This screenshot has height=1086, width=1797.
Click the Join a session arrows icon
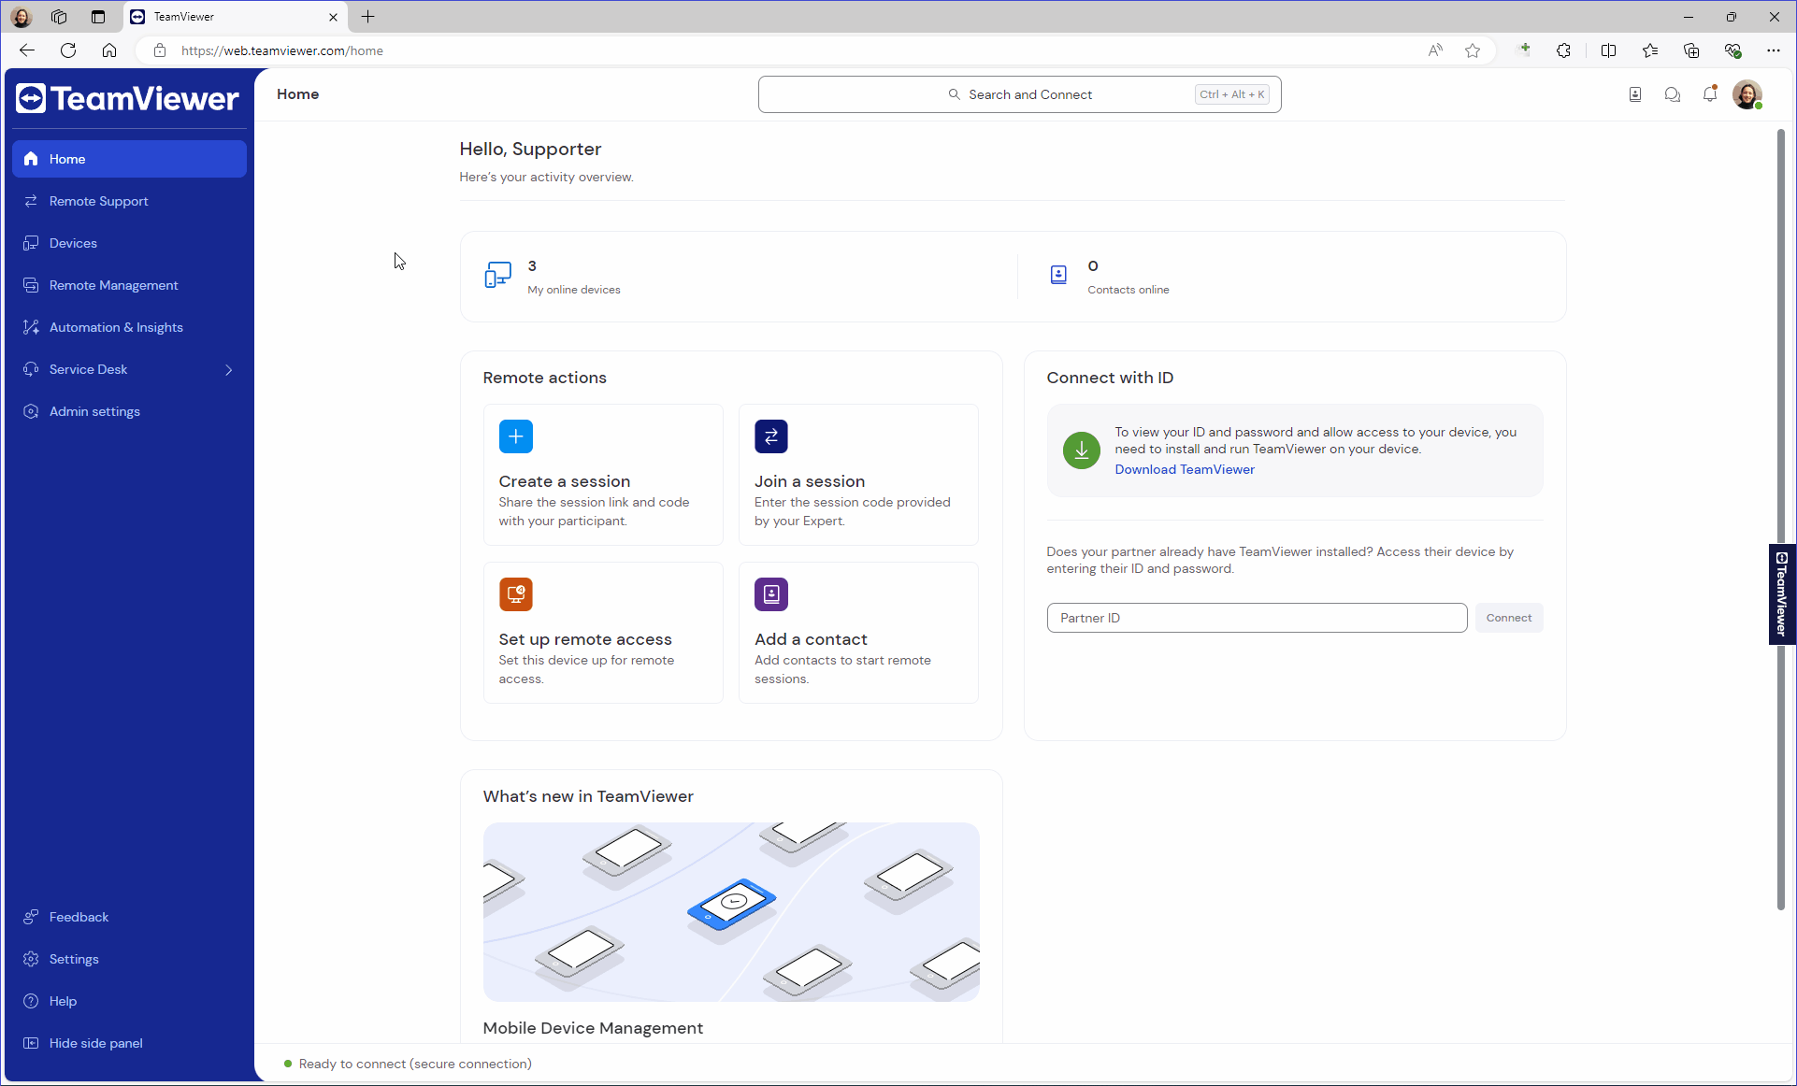[x=771, y=436]
